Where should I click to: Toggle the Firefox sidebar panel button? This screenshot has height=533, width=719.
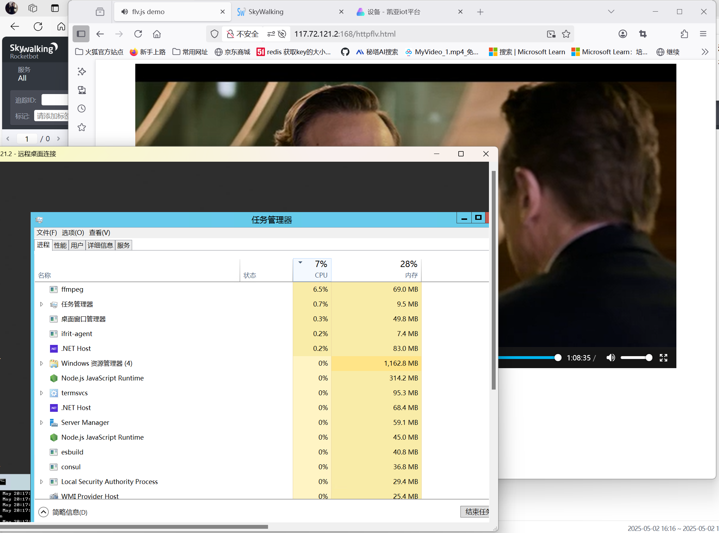click(81, 34)
